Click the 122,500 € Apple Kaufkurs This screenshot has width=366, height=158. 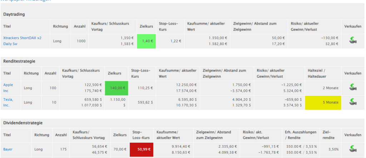[94, 85]
